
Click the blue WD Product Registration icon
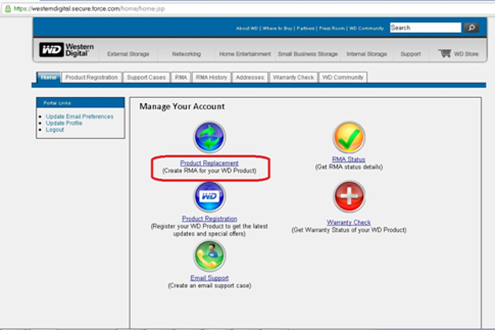(x=209, y=196)
